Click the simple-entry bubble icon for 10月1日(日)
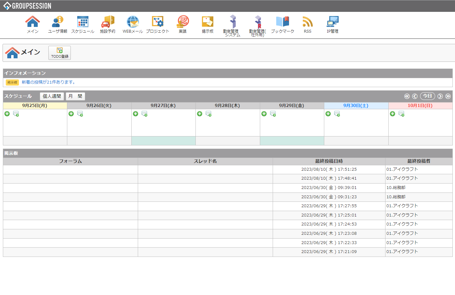Screen dimensions: 455x295 pos(401,114)
